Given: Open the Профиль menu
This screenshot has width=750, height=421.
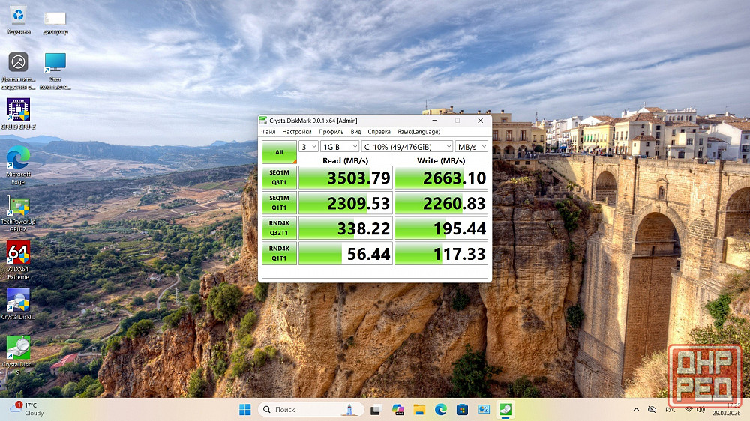Looking at the screenshot, I should tap(331, 132).
